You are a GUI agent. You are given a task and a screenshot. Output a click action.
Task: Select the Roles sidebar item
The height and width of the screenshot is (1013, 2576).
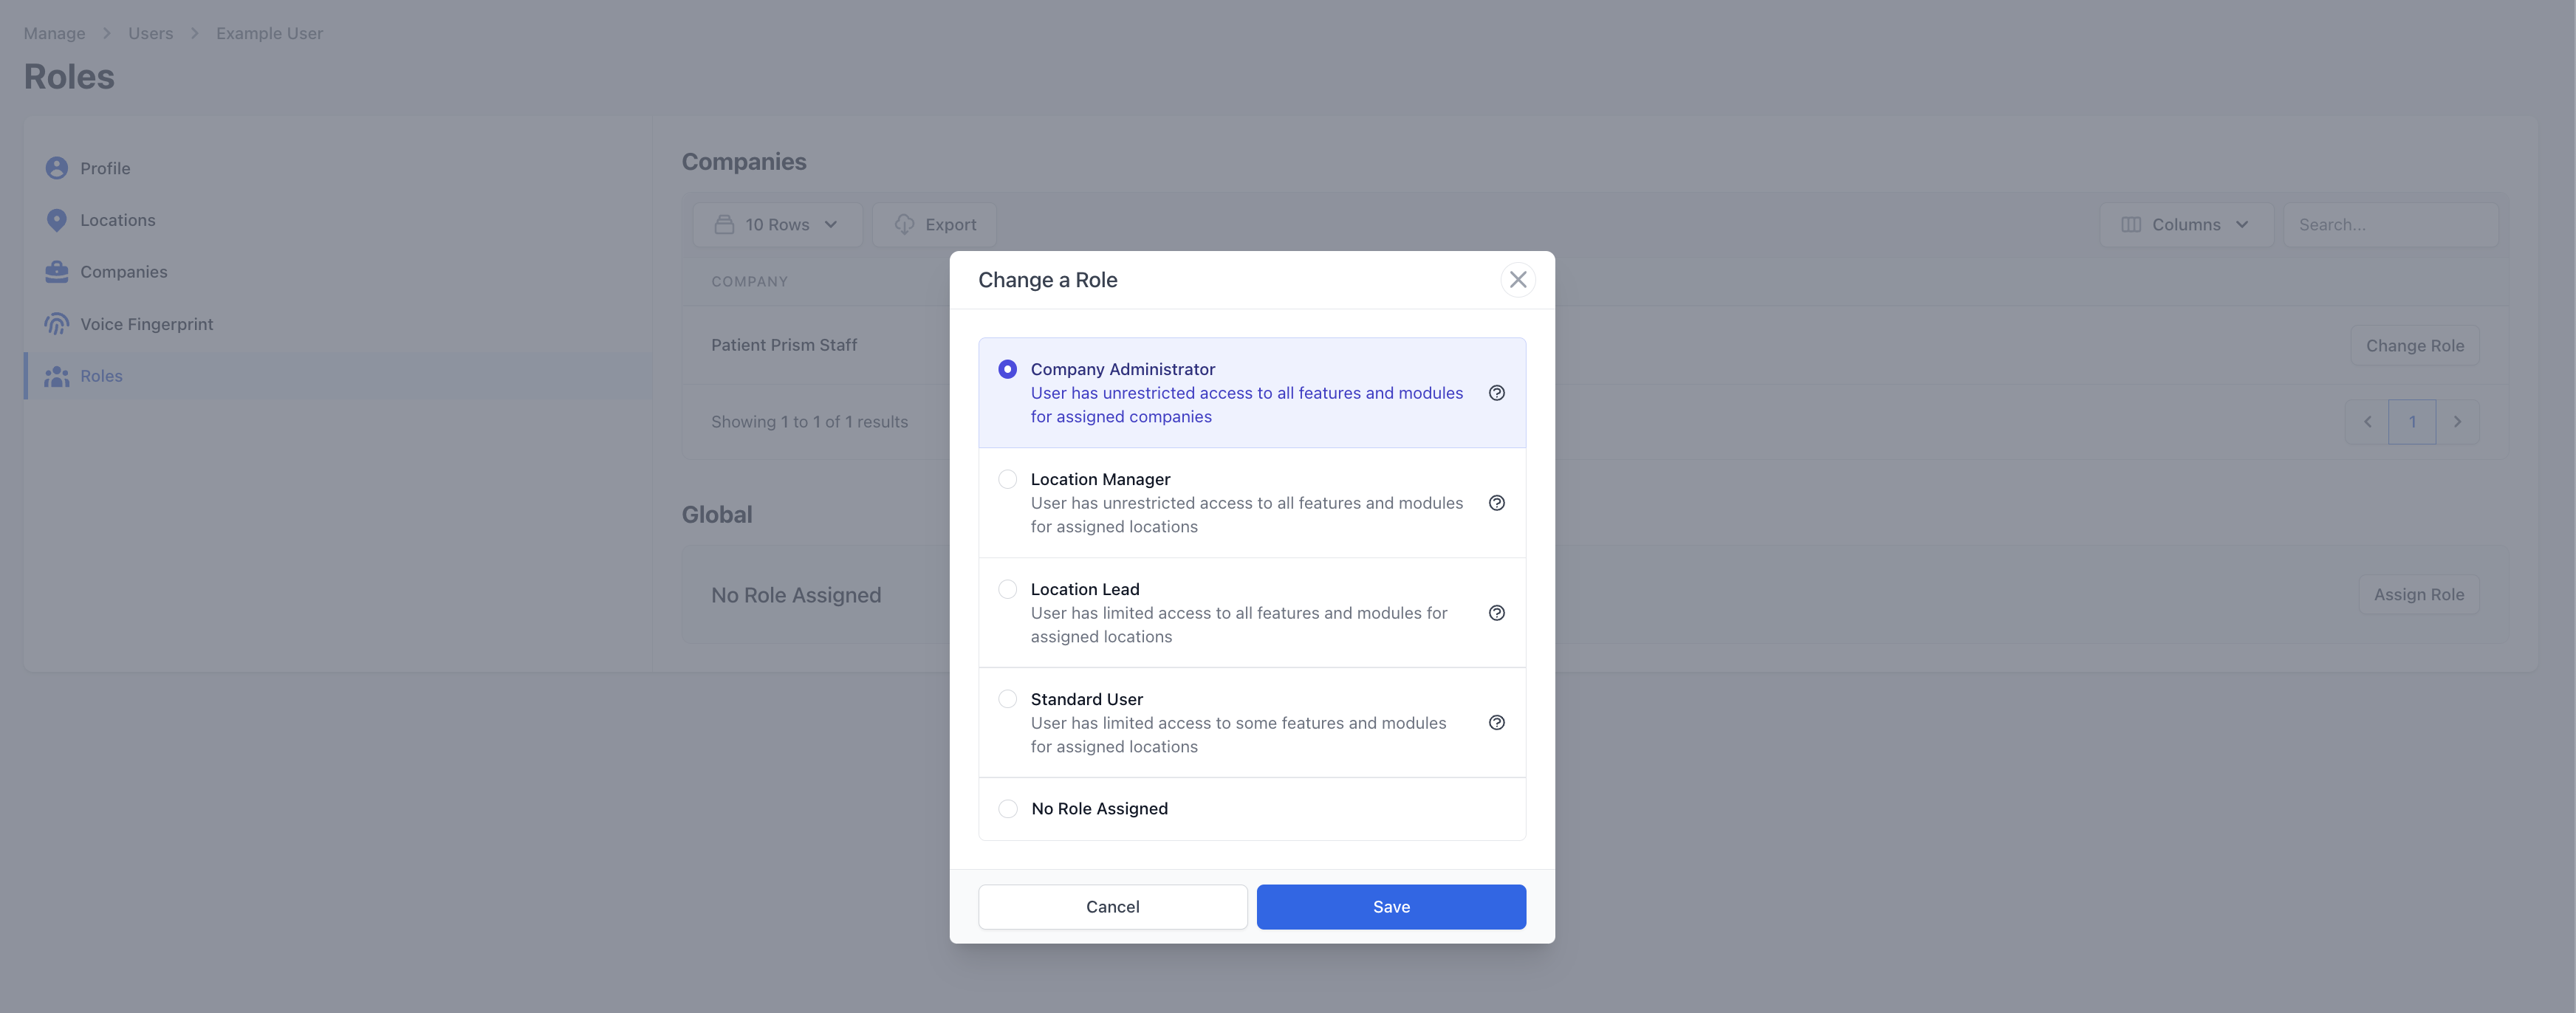coord(340,376)
